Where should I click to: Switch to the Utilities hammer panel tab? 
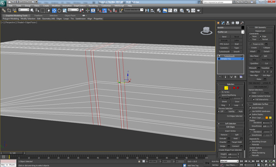click(242, 23)
